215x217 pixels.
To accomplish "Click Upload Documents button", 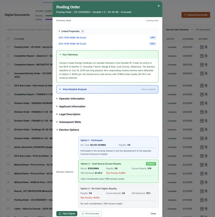I will 196,15.
